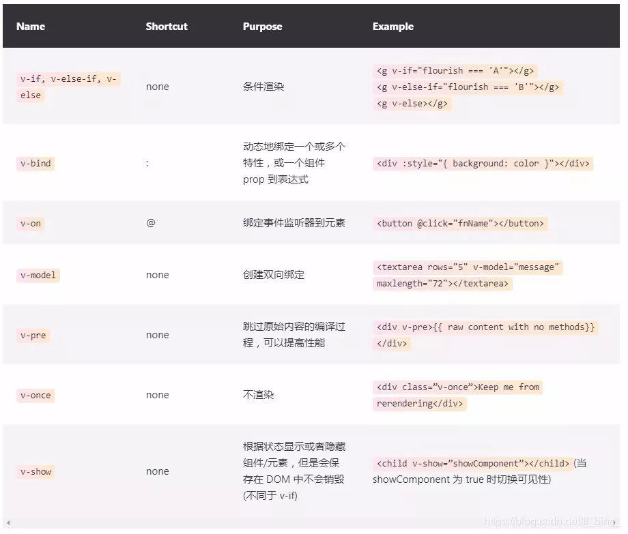
Task: Click the div :style background color example
Action: 483,164
